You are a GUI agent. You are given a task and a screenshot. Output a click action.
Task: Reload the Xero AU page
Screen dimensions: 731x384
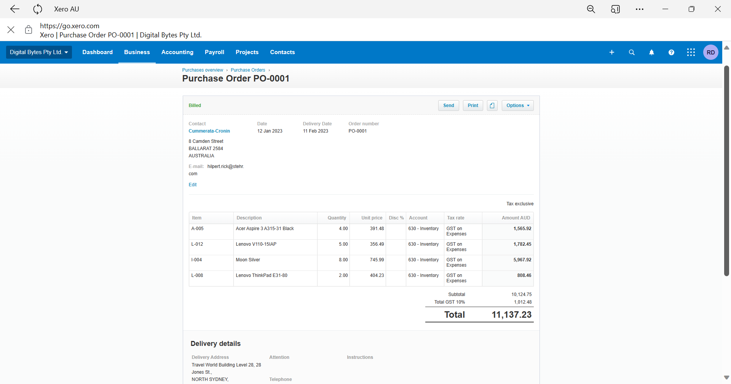tap(38, 9)
